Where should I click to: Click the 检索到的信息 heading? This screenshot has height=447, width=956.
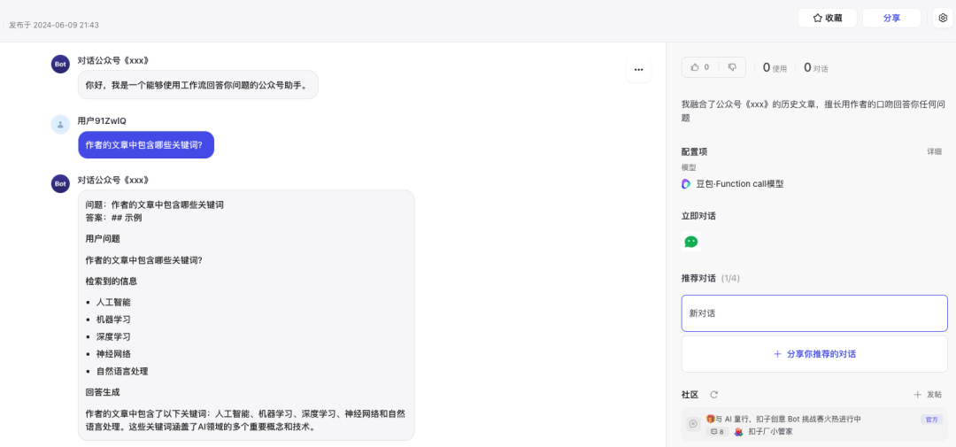click(x=111, y=281)
